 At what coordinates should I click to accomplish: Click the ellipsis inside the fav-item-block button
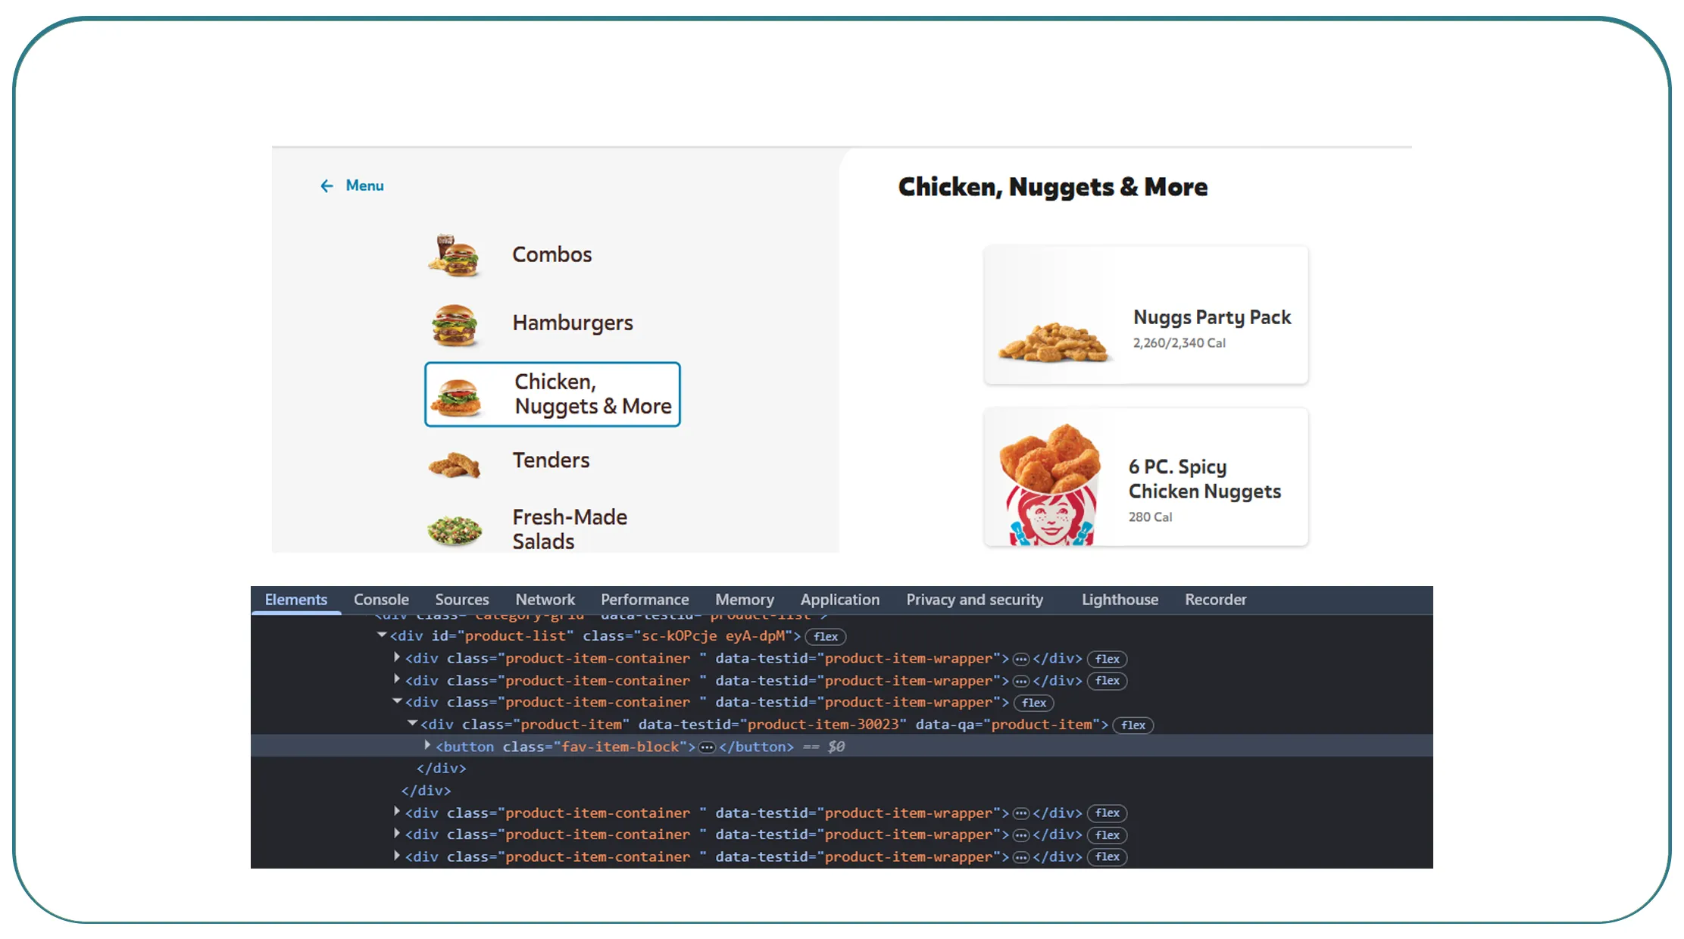tap(707, 747)
